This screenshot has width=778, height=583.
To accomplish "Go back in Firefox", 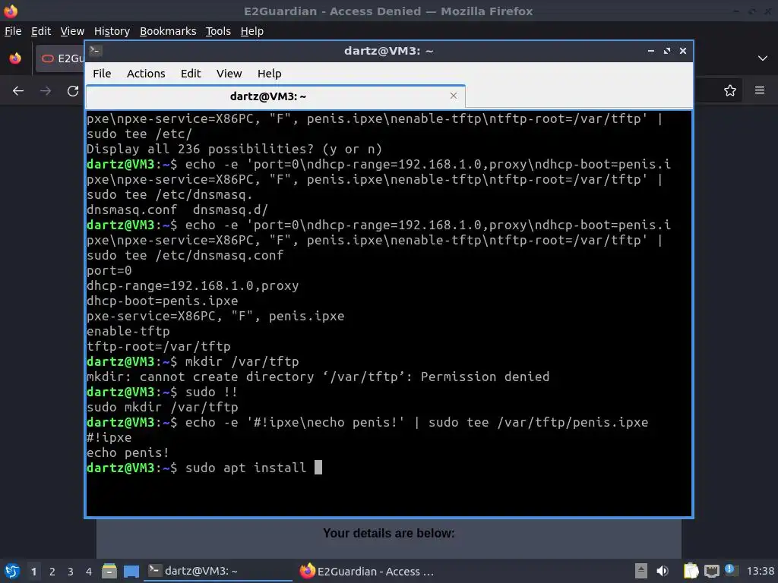I will point(18,91).
